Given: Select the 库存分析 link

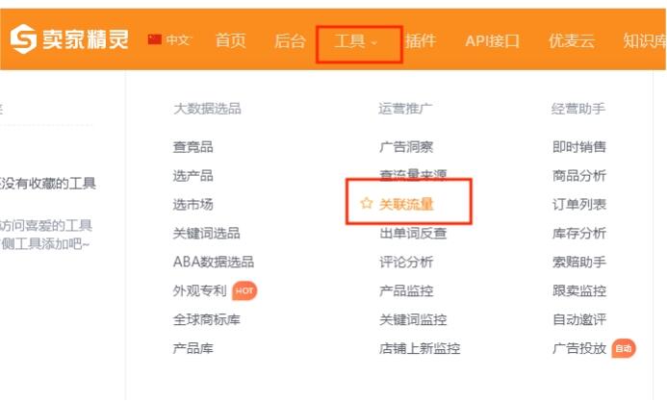Looking at the screenshot, I should click(579, 234).
